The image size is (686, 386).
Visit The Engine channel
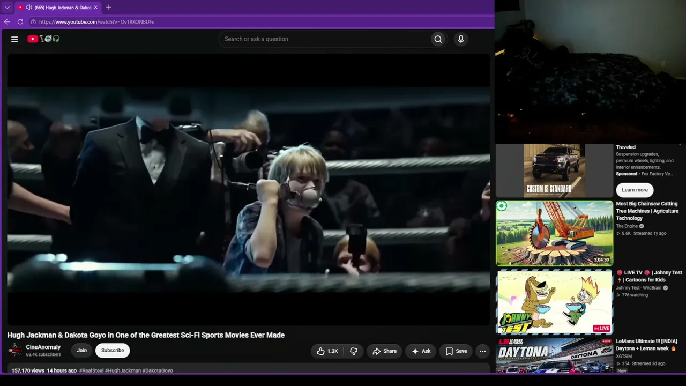pyautogui.click(x=627, y=226)
